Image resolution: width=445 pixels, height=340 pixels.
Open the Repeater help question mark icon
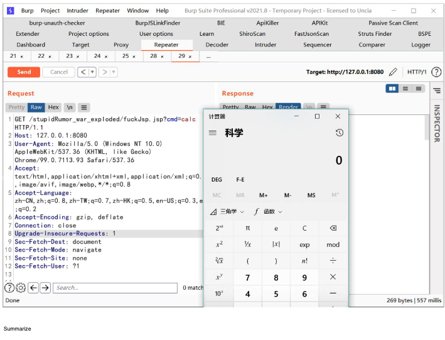pyautogui.click(x=436, y=72)
